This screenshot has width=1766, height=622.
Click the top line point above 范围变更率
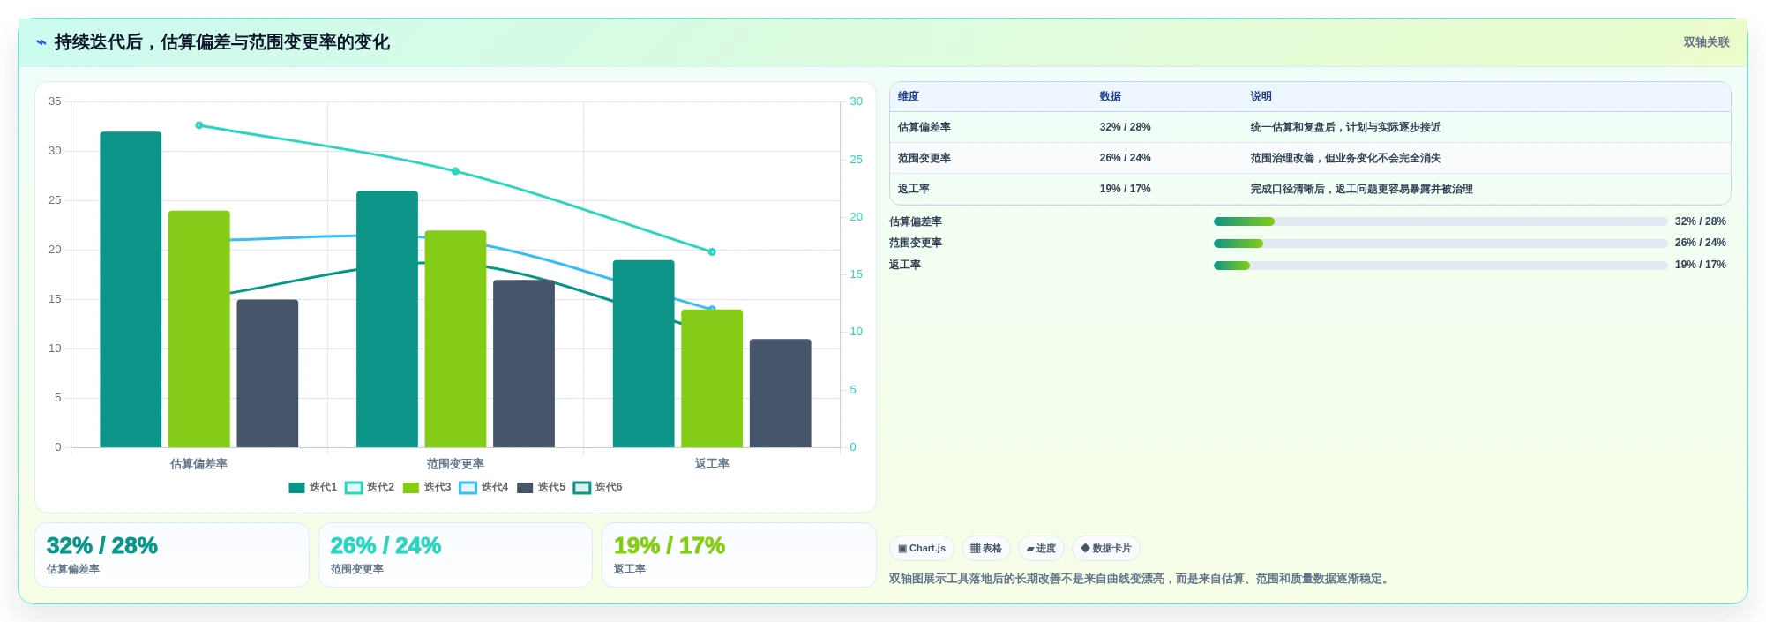click(x=455, y=171)
